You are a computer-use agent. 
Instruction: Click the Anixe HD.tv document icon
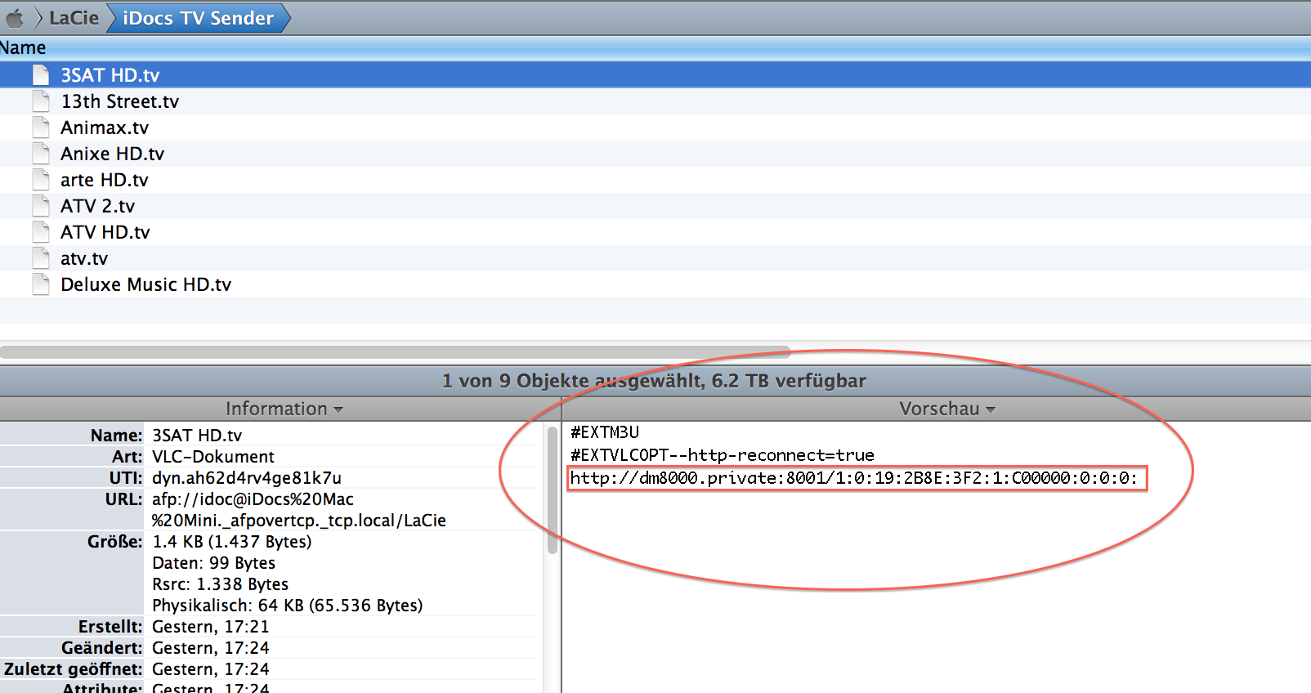pyautogui.click(x=41, y=154)
